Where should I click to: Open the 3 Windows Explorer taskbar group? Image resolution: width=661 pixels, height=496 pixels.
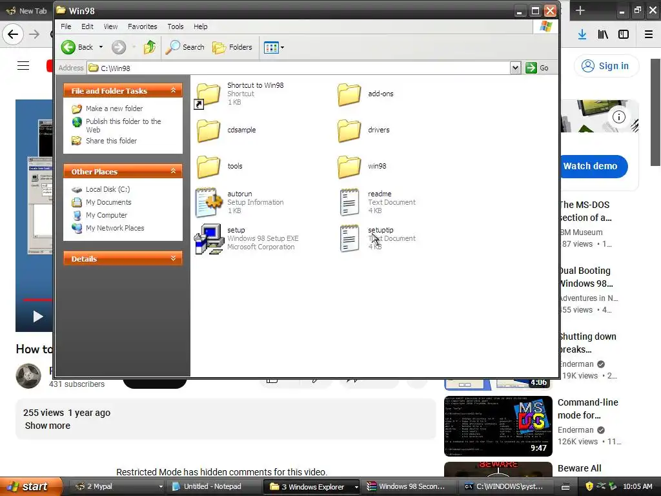click(x=312, y=486)
